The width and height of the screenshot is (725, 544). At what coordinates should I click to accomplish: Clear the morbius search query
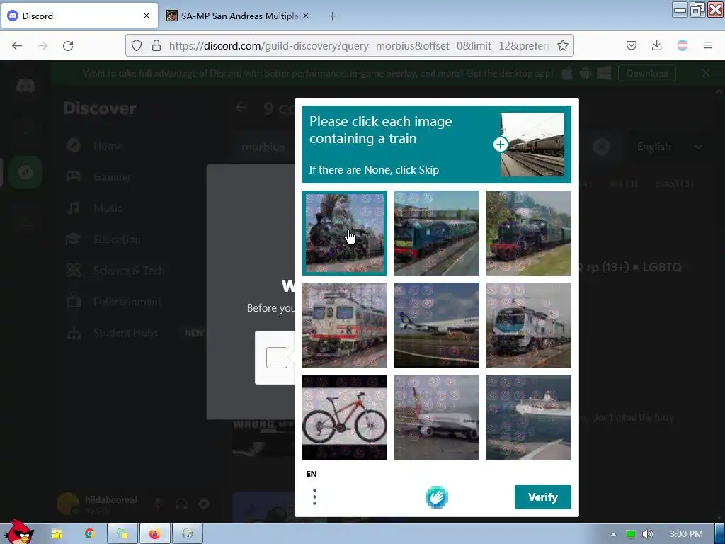[601, 147]
